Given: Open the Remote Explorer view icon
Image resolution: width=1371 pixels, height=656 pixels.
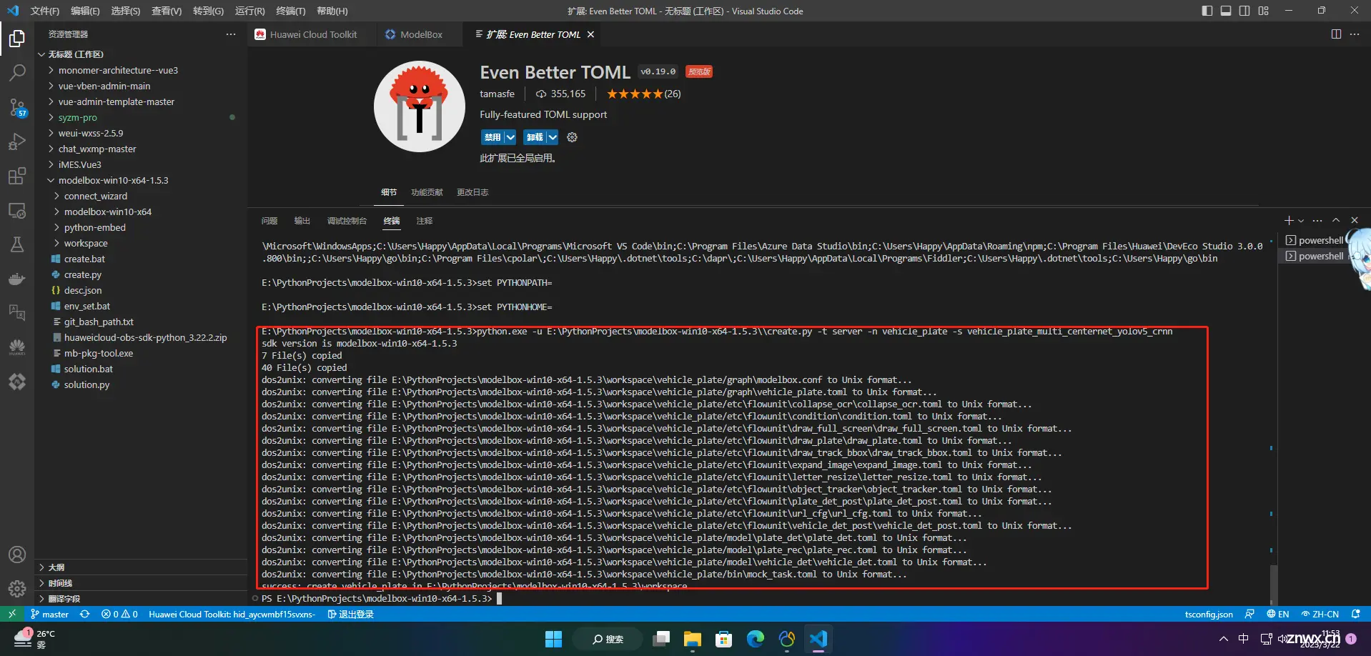Looking at the screenshot, I should [17, 211].
